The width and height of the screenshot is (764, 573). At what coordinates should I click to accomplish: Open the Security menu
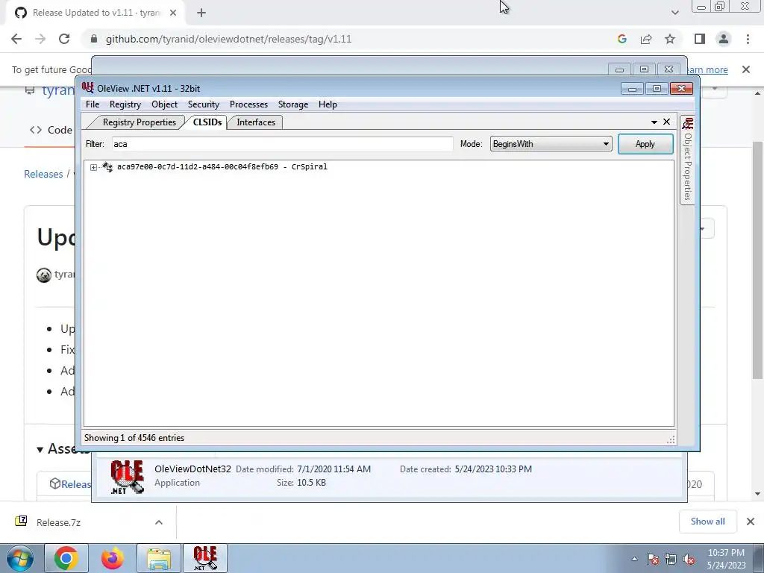pyautogui.click(x=203, y=104)
